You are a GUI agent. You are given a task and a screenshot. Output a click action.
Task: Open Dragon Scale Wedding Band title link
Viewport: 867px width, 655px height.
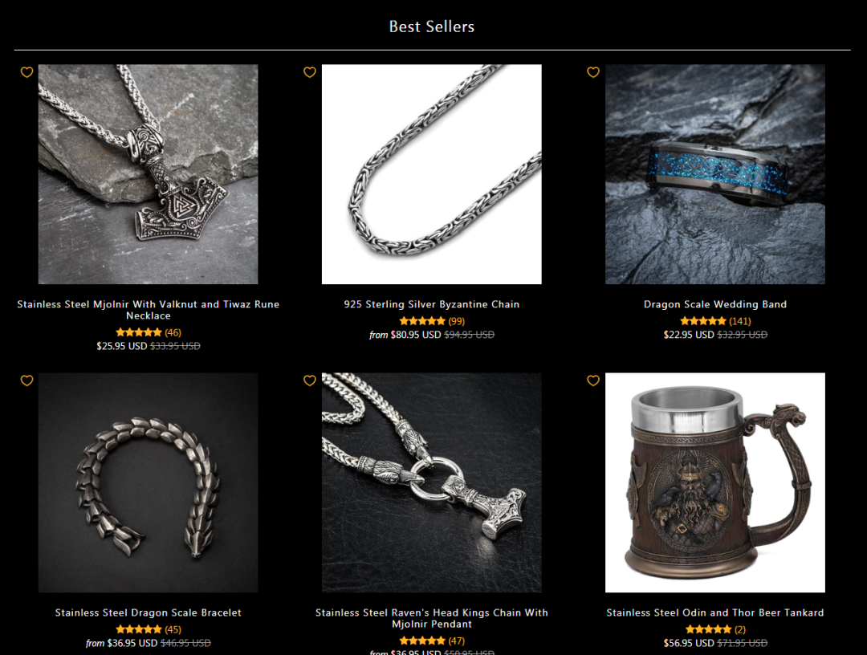(x=715, y=304)
